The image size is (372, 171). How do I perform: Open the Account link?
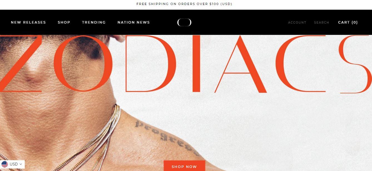[x=297, y=22]
